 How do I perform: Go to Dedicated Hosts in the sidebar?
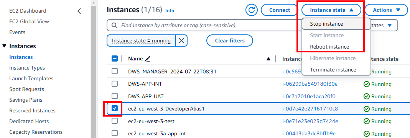point(29,121)
